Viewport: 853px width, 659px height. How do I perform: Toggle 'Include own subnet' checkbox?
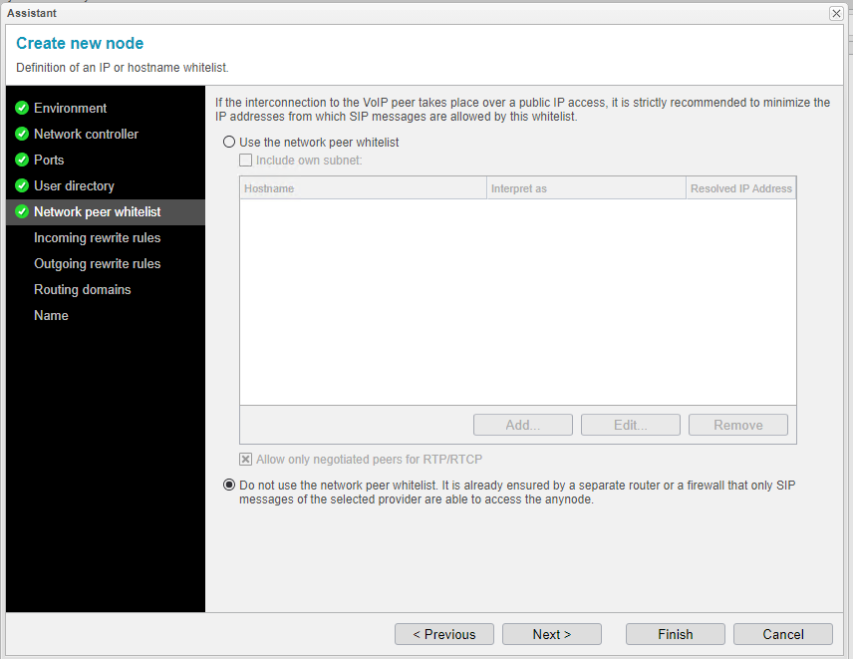[246, 160]
